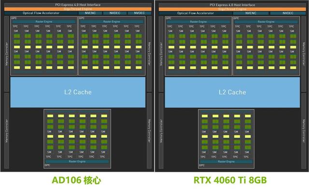Click Optical Flow Accelerator in the RTX 4060 Ti diagram
The image size is (309, 189).
[x=196, y=13]
